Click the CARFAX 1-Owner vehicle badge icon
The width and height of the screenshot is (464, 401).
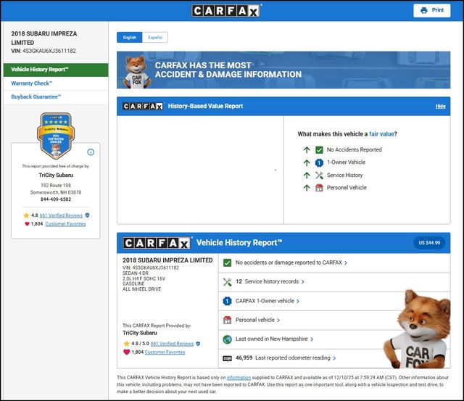click(x=227, y=301)
